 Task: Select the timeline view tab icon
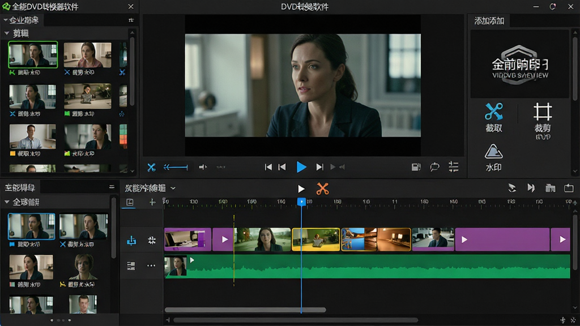point(130,202)
